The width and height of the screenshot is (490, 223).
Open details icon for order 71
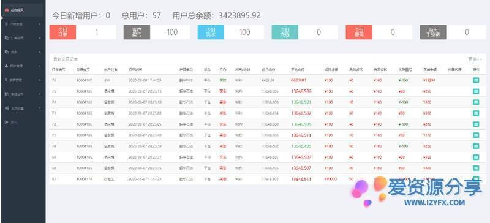click(476, 135)
